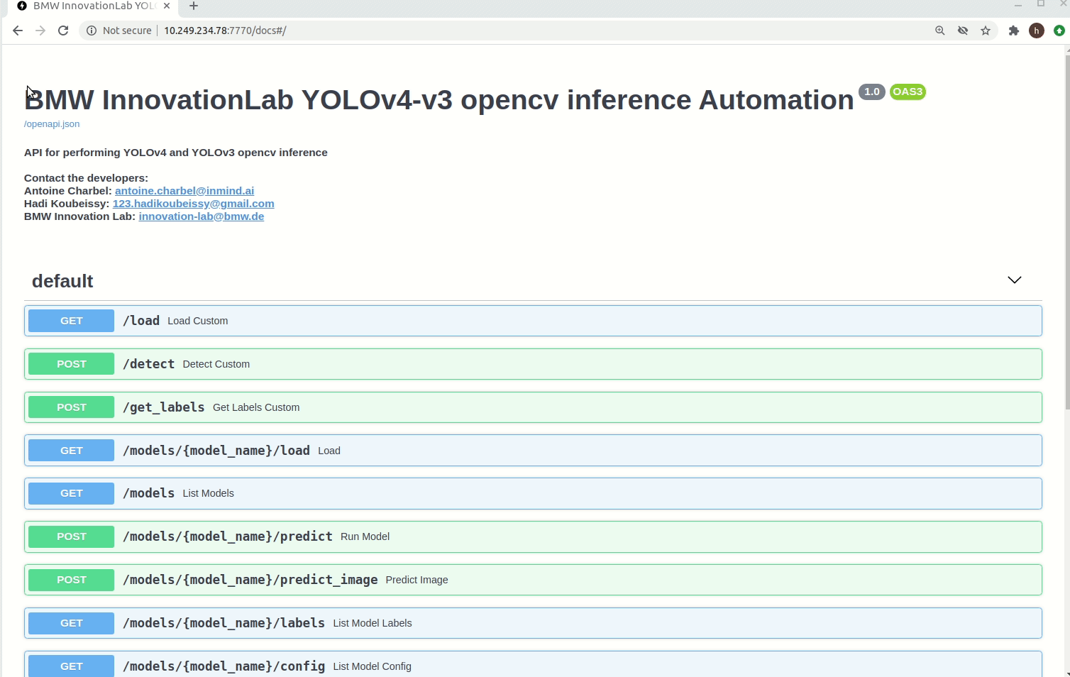
Task: Click the green browser update icon
Action: pos(1059,31)
